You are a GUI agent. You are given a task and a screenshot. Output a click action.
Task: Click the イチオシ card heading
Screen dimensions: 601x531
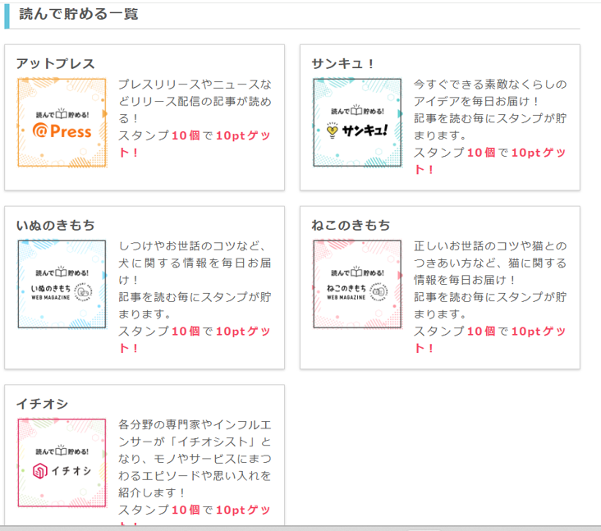[x=42, y=403]
